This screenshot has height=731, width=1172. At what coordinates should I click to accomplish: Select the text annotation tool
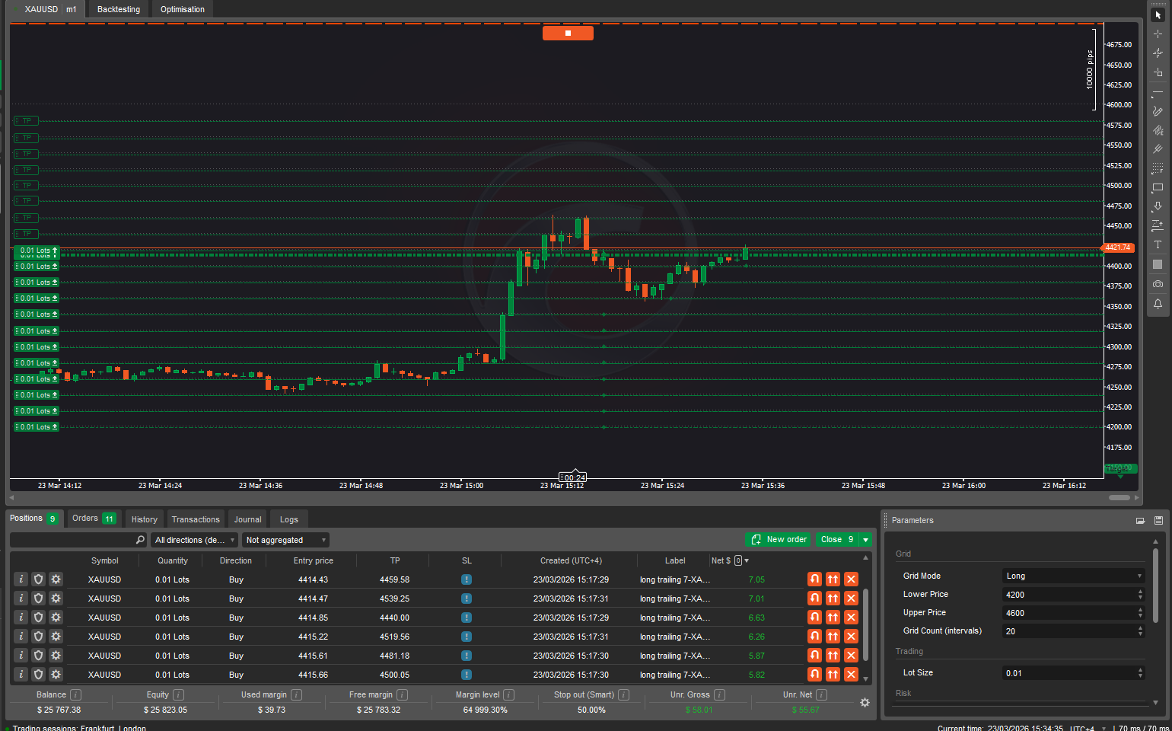1158,244
